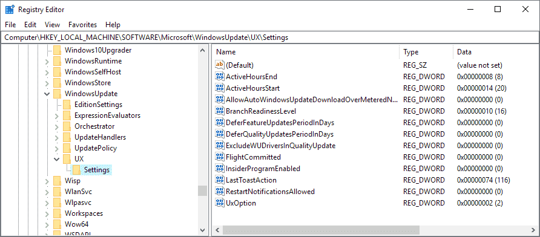Screen dimensions: 540x237
Task: Click the EditionSettings folder icon
Action: [x=67, y=105]
